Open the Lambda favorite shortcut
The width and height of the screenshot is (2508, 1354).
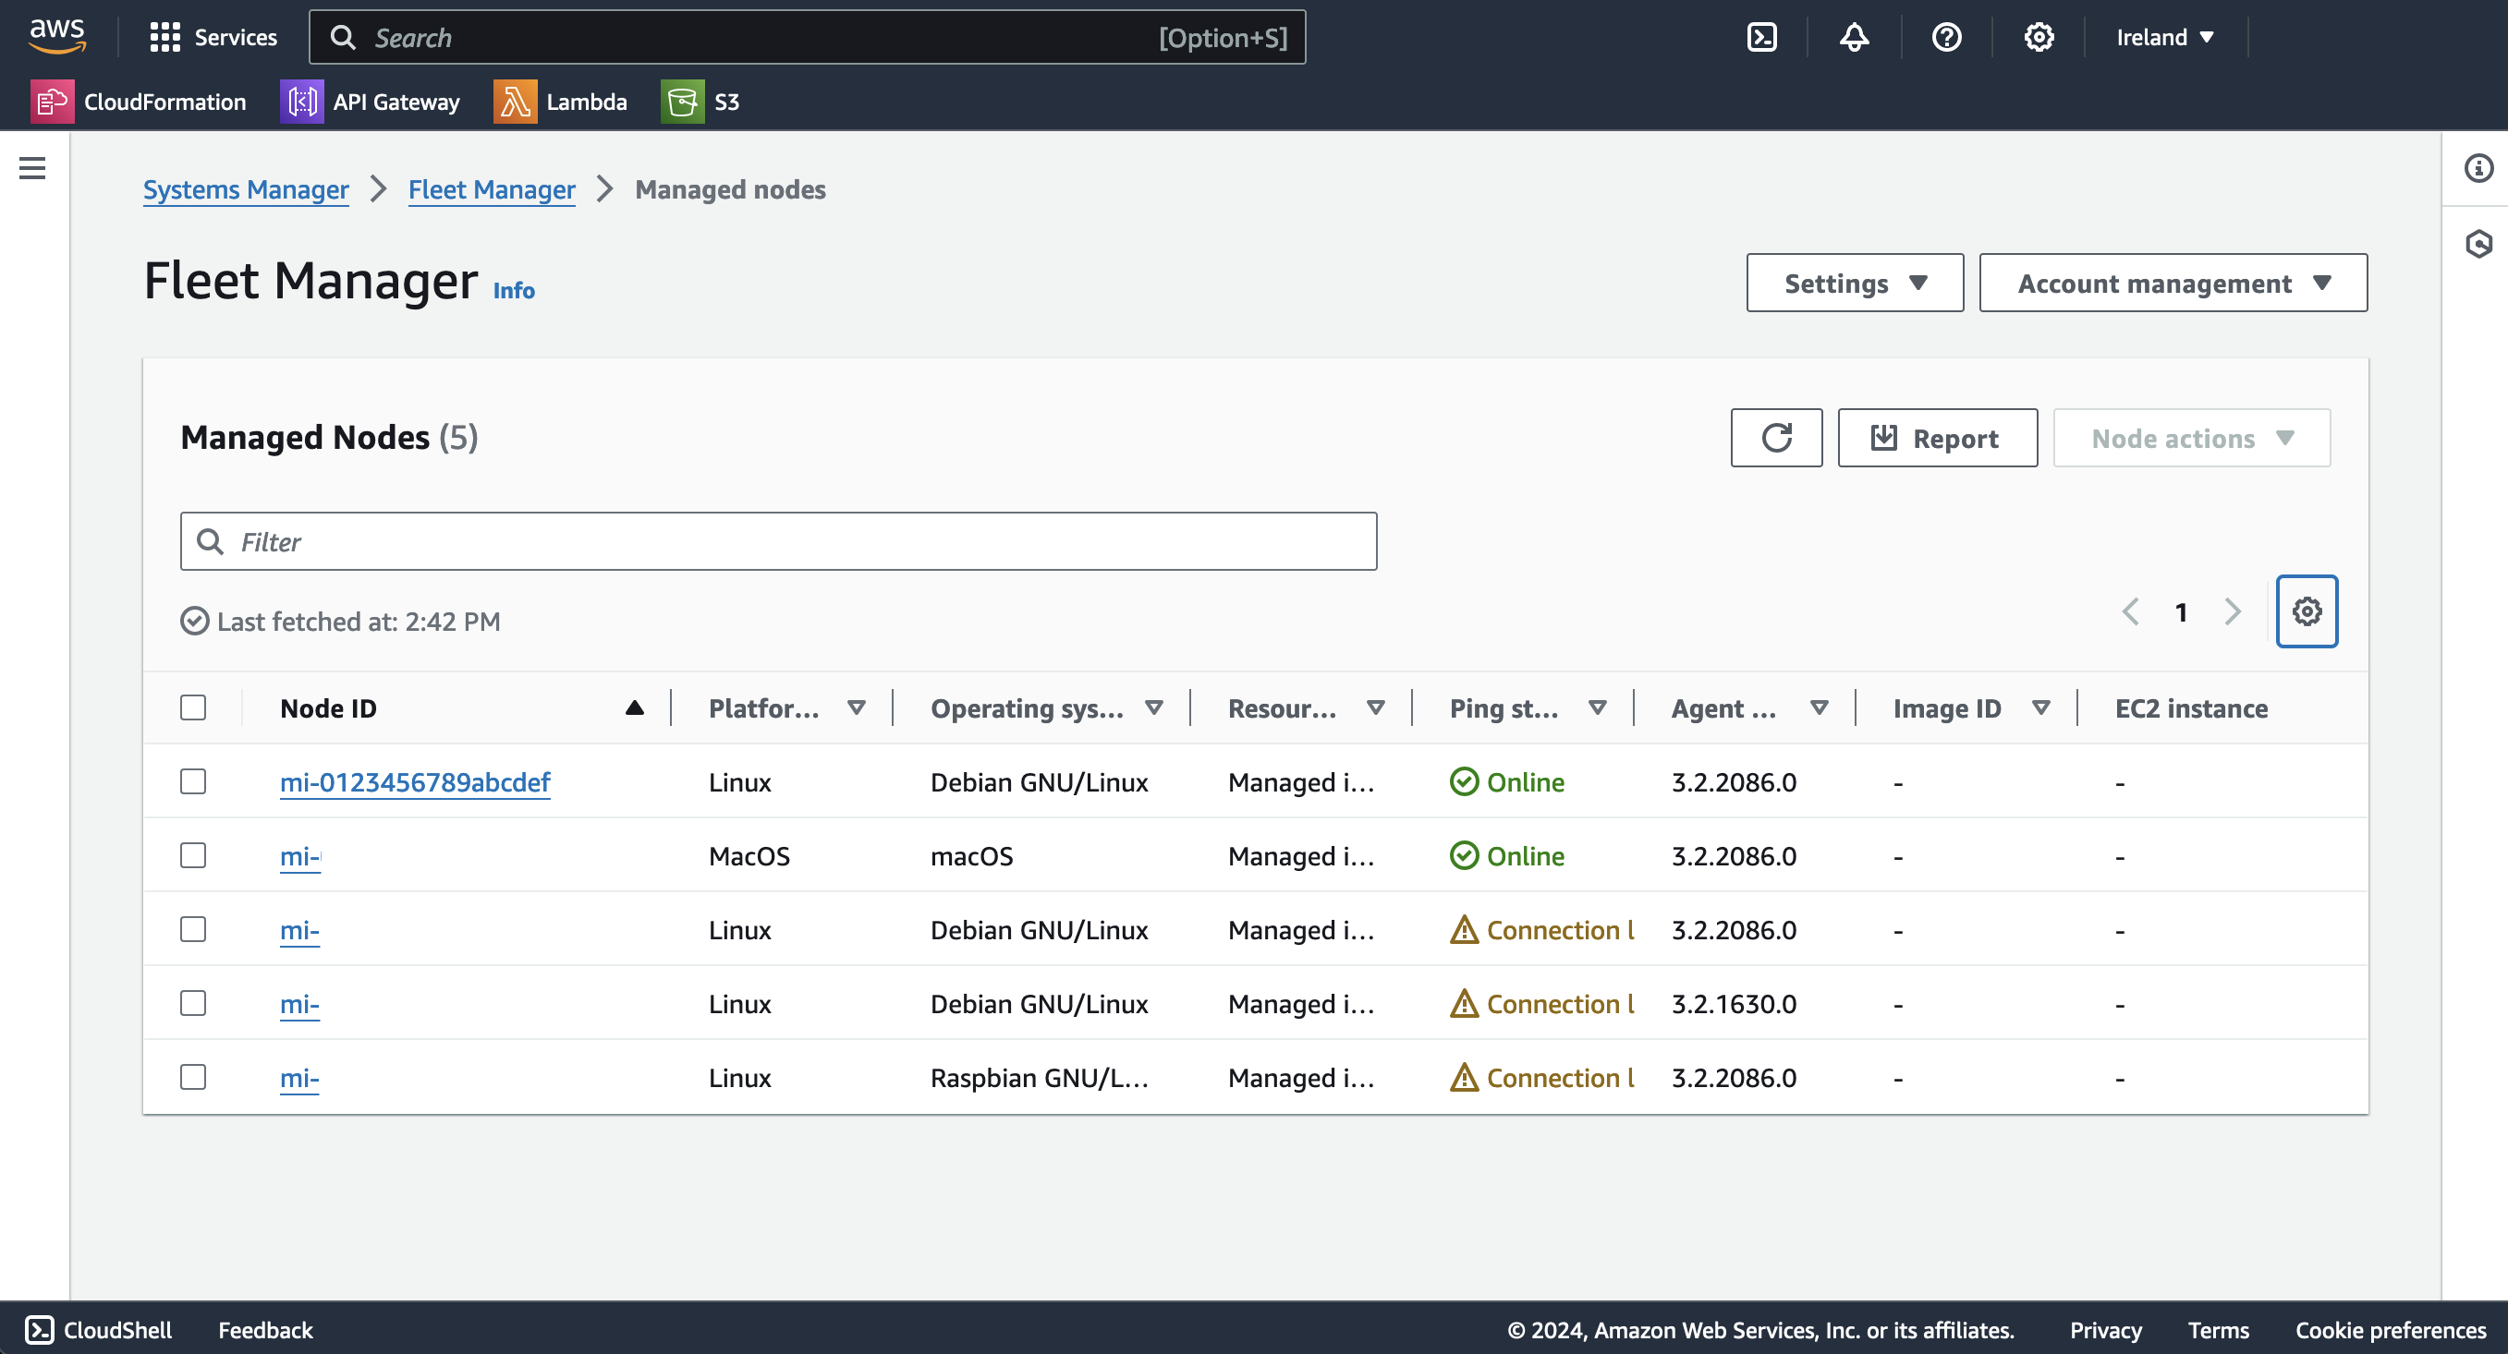click(563, 102)
